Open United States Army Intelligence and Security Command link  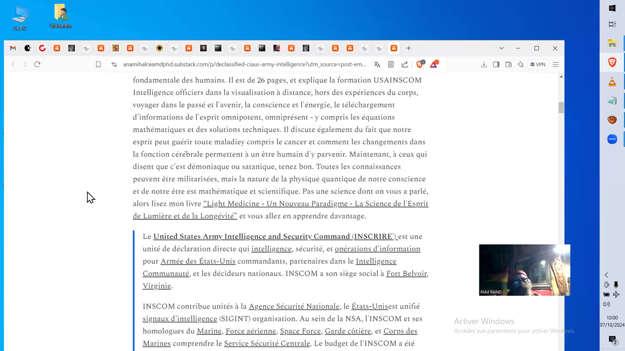coord(275,236)
